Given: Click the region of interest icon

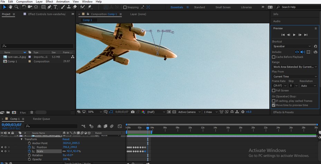Looking at the screenshot, I should pos(169,112).
